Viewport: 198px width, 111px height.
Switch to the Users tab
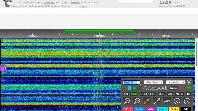(x=162, y=109)
